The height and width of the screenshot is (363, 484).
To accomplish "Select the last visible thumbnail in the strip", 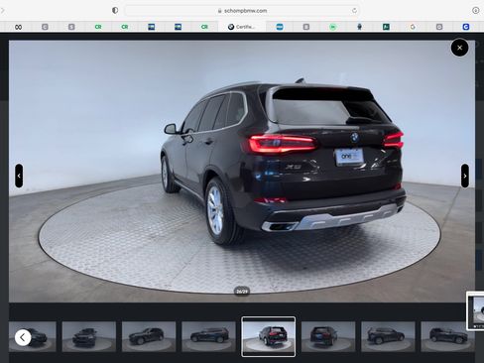I will [447, 336].
